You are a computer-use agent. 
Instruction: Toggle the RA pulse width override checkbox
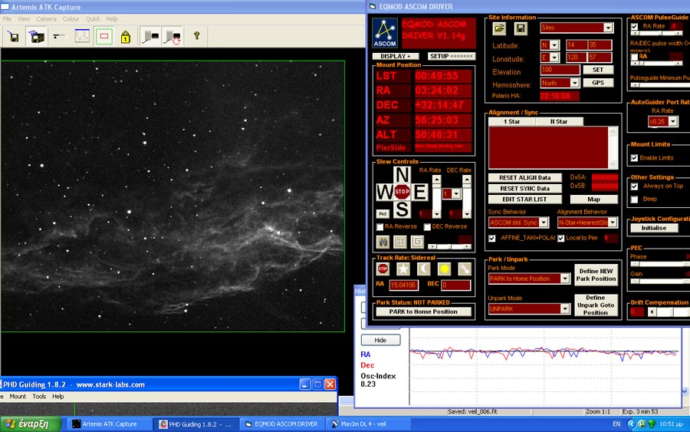[634, 57]
